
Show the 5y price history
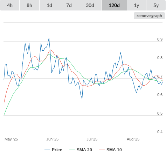click(156, 5)
